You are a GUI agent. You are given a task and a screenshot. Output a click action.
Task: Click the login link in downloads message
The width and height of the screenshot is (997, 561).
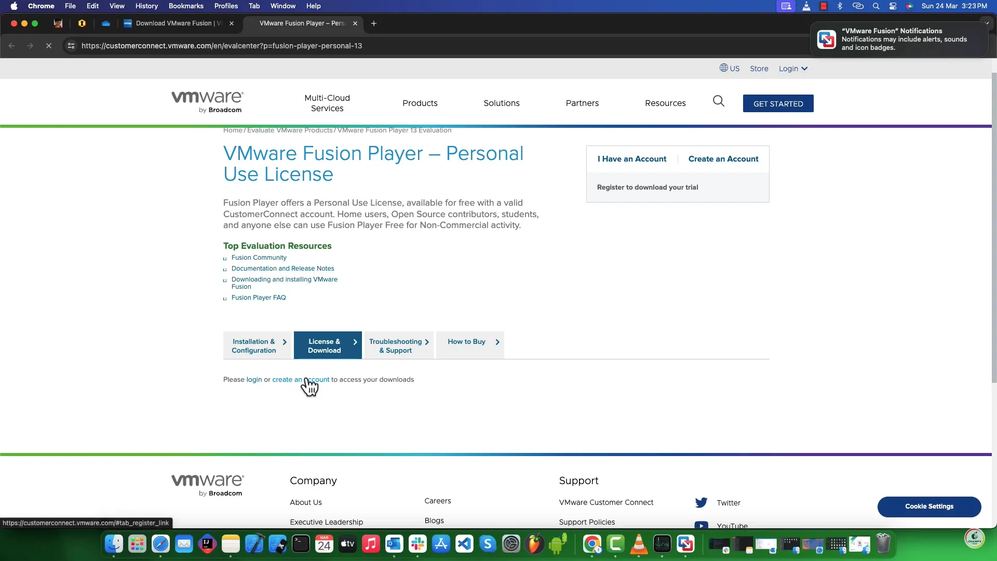[254, 380]
